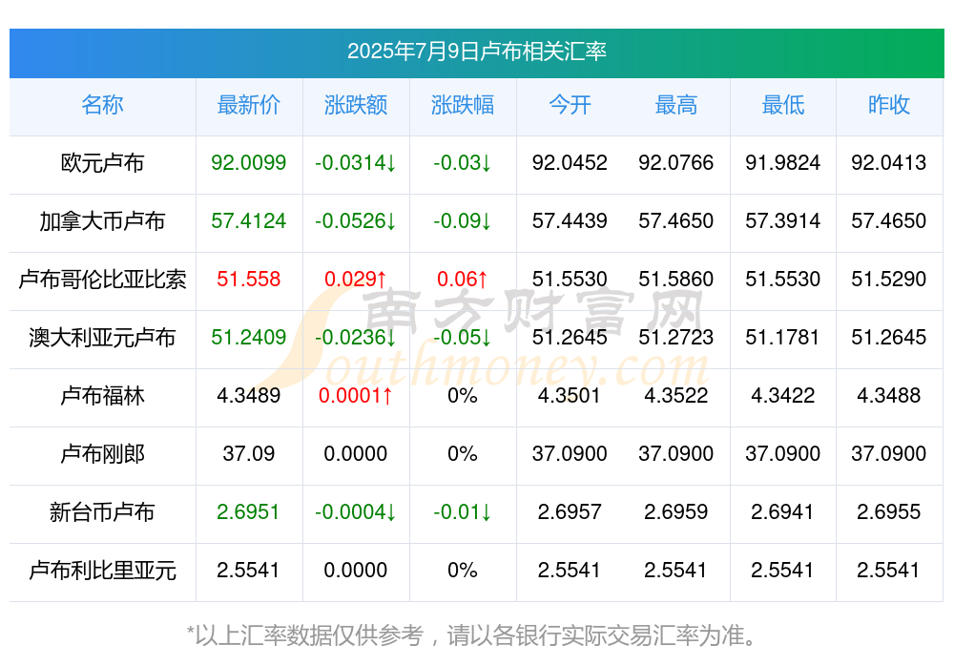Image resolution: width=954 pixels, height=666 pixels.
Task: Click the change value -0.0004↓
Action: [x=355, y=511]
